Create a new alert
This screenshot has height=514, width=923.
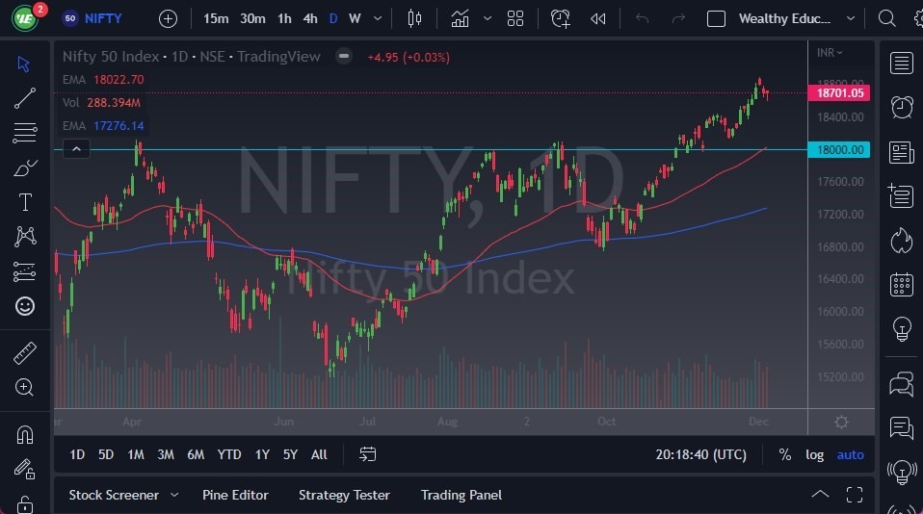[x=560, y=19]
